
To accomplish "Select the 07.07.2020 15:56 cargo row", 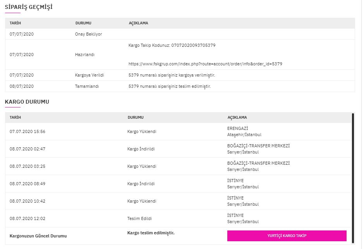I will [x=178, y=131].
